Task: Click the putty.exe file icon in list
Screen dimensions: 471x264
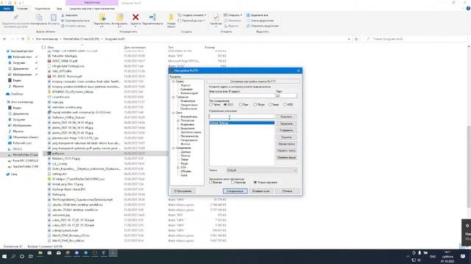Action: pos(49,153)
